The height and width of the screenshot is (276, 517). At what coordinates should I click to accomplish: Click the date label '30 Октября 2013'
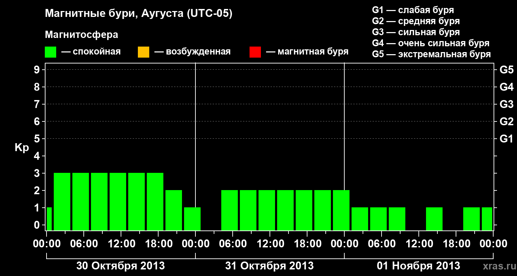point(121,266)
